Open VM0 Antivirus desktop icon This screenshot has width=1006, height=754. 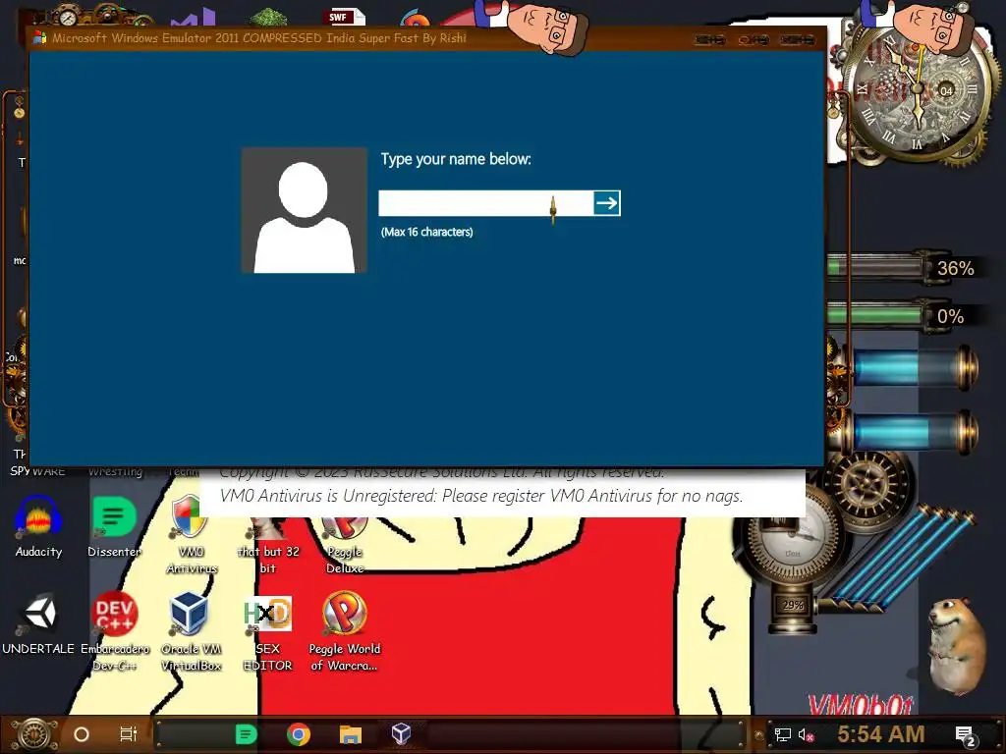pyautogui.click(x=192, y=534)
